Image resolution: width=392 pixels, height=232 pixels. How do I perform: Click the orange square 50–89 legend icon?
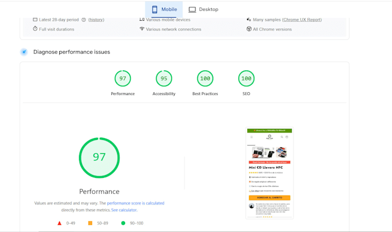click(x=91, y=223)
